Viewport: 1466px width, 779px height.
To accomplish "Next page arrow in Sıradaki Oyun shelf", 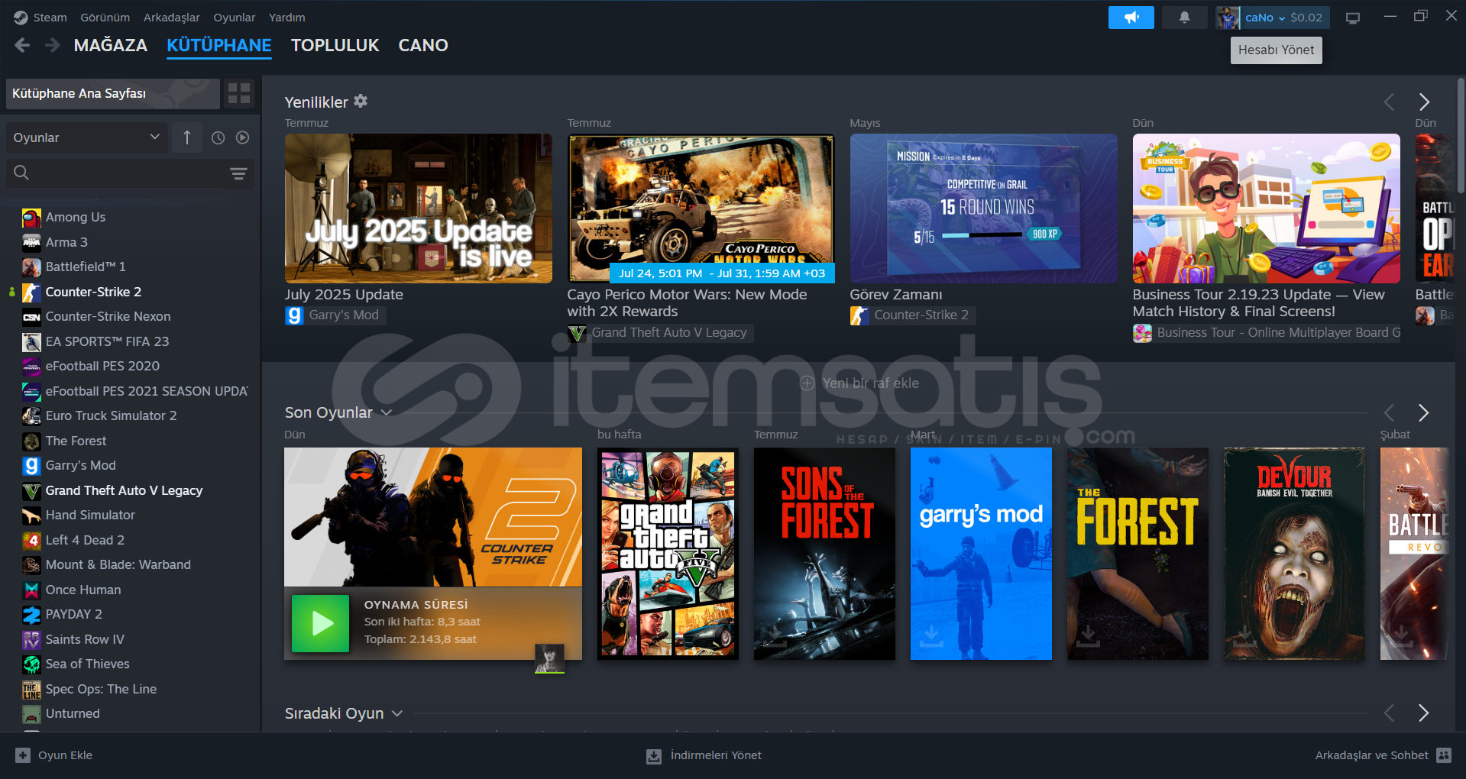I will pyautogui.click(x=1424, y=713).
